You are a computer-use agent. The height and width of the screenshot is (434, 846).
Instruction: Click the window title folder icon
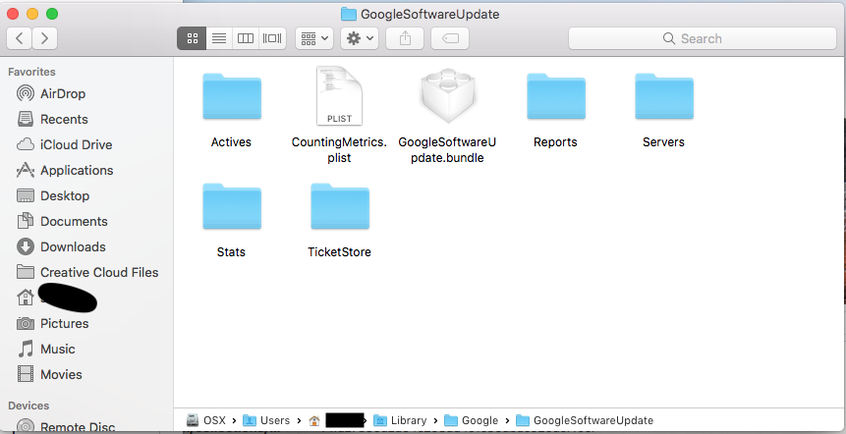349,14
